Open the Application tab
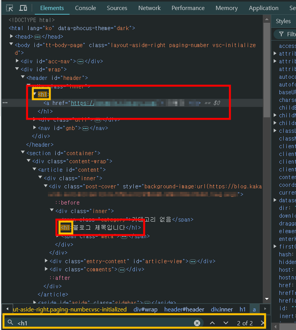296x330 pixels. pos(264,8)
